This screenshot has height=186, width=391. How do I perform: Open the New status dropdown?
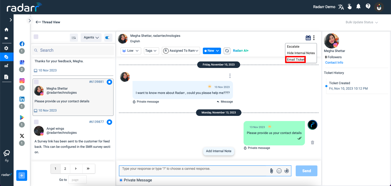(212, 51)
